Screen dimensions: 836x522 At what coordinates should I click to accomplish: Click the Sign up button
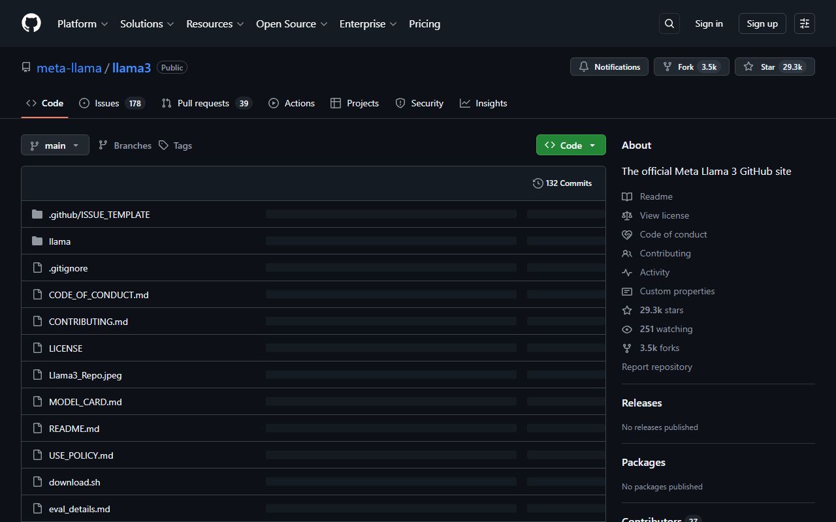(762, 23)
